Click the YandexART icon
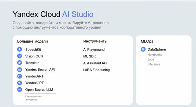This screenshot has height=107, width=196. click(20, 76)
